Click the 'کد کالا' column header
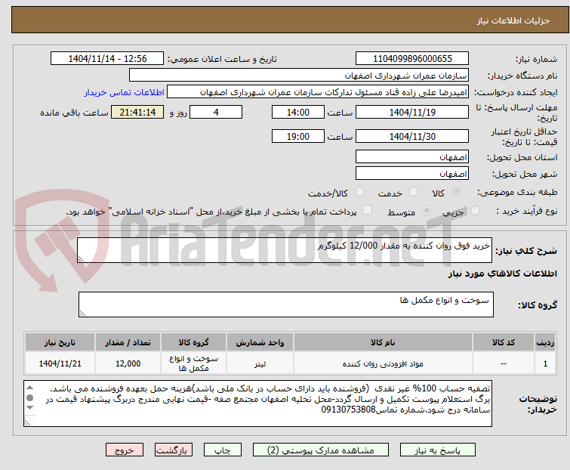 pos(504,342)
